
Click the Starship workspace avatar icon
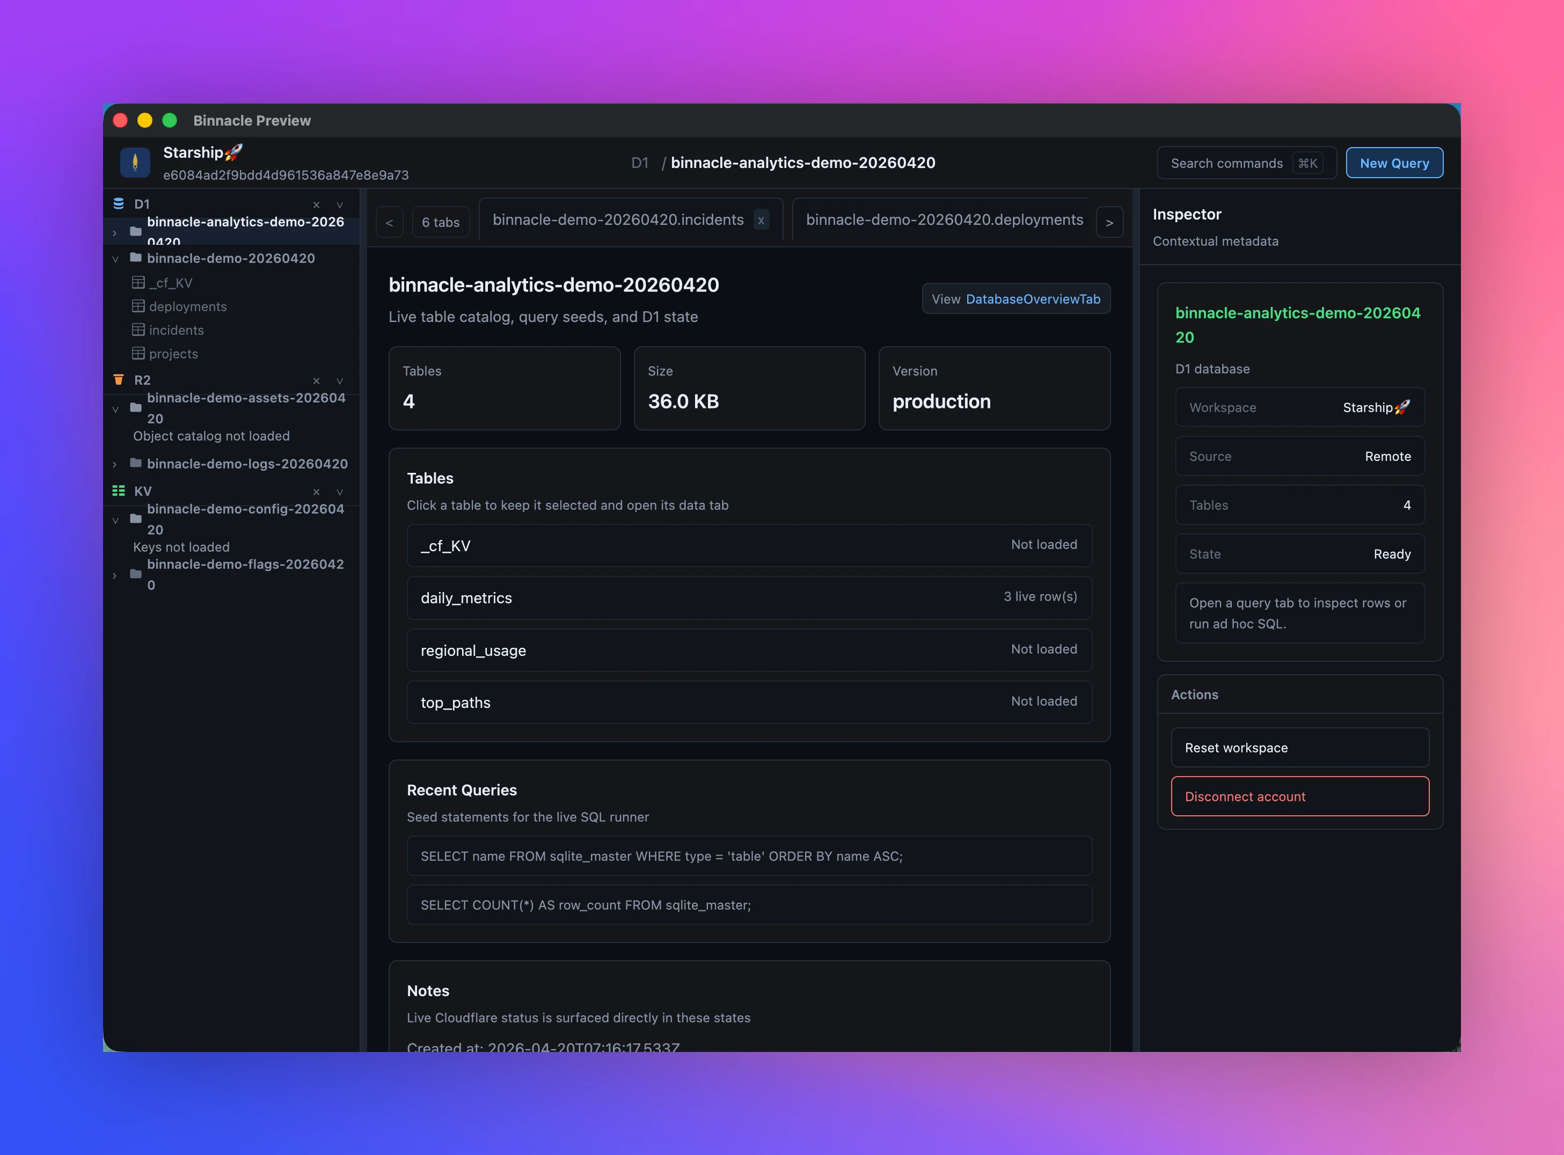(135, 162)
